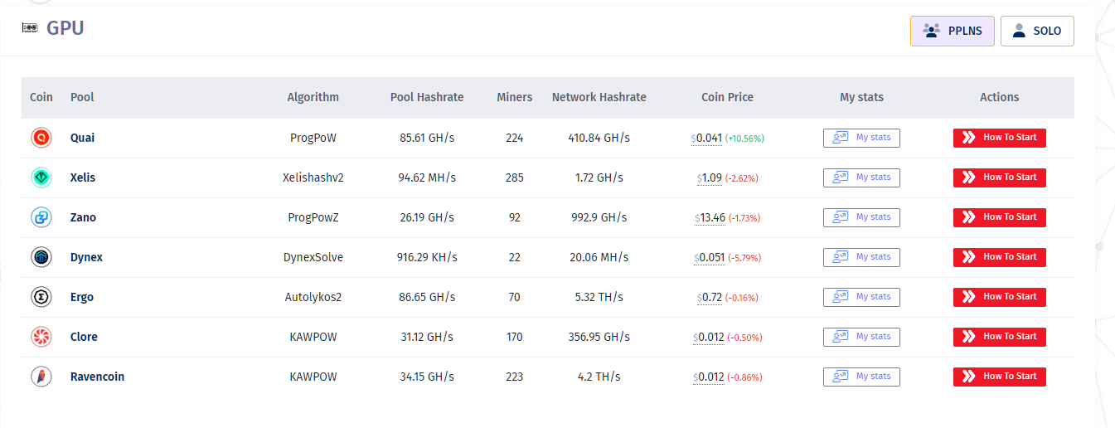Screen dimensions: 1115x428
Task: Open My stats for Quai
Action: coord(861,138)
